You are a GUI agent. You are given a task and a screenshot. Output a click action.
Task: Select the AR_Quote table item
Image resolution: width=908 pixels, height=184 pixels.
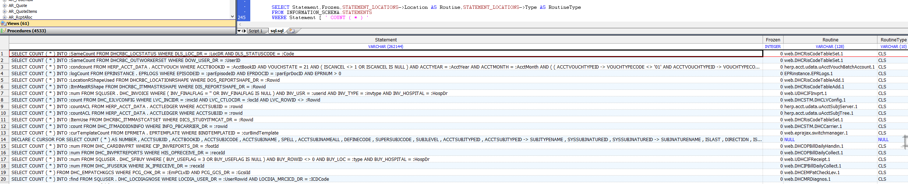[18, 5]
